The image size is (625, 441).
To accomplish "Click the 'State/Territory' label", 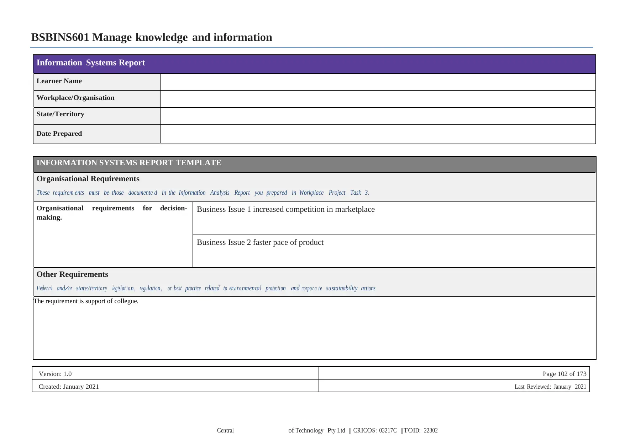I will (x=61, y=114).
